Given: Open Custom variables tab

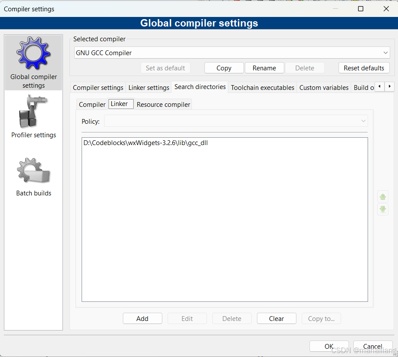Looking at the screenshot, I should tap(324, 88).
